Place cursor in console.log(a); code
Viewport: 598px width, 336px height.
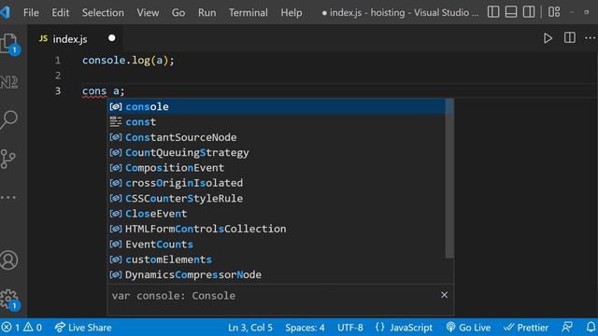[128, 60]
